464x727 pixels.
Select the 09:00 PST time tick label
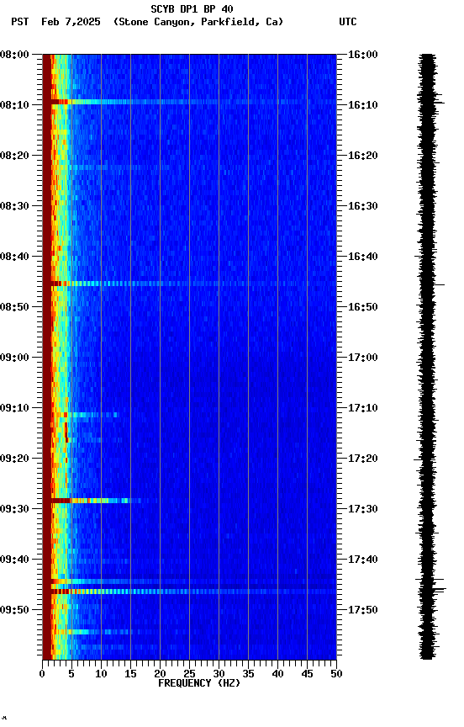coord(14,358)
